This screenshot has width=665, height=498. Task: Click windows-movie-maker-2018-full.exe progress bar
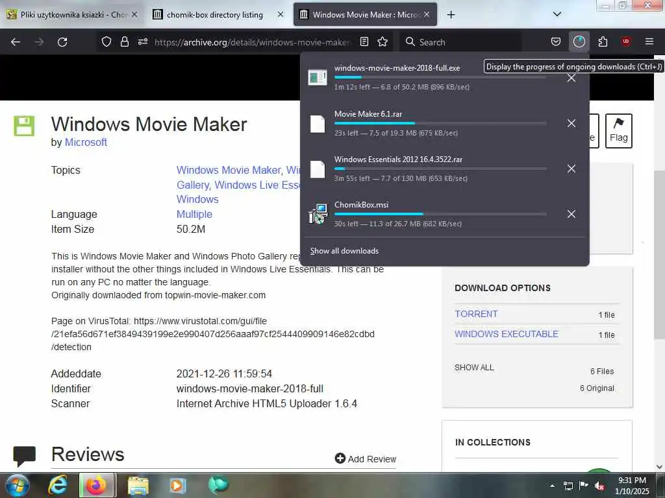440,77
